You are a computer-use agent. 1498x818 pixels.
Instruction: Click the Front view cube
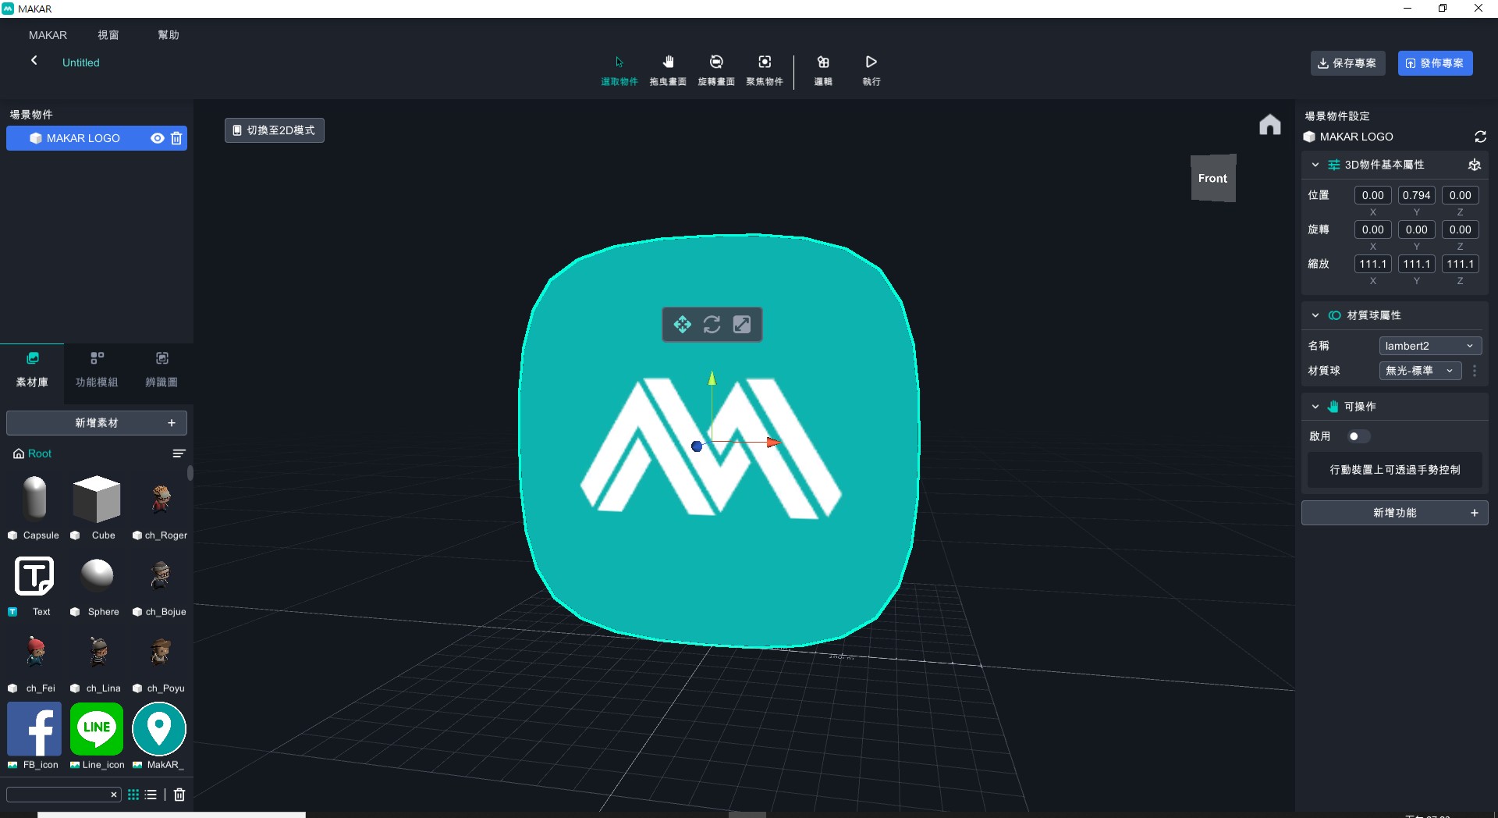[x=1212, y=178]
